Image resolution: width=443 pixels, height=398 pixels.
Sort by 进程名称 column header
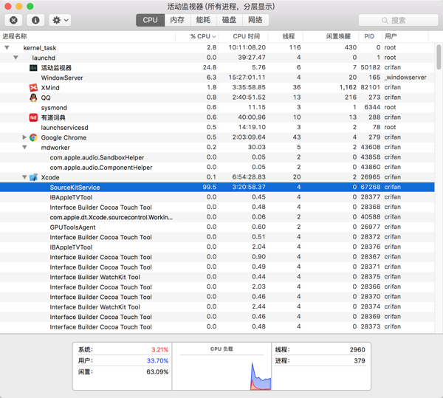88,36
